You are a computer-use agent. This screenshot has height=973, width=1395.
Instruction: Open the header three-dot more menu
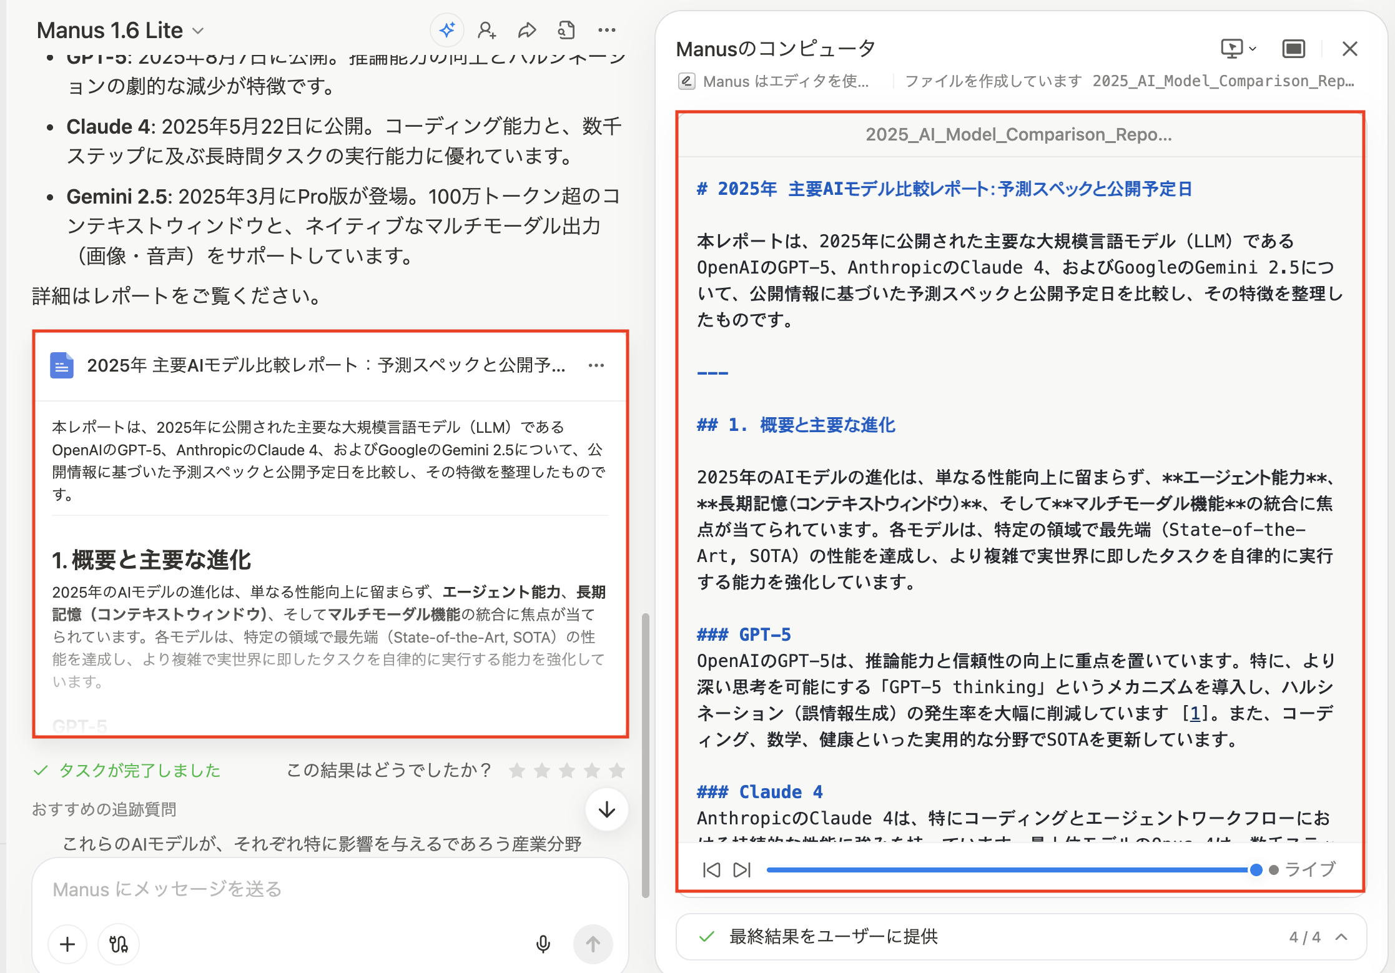(x=606, y=30)
